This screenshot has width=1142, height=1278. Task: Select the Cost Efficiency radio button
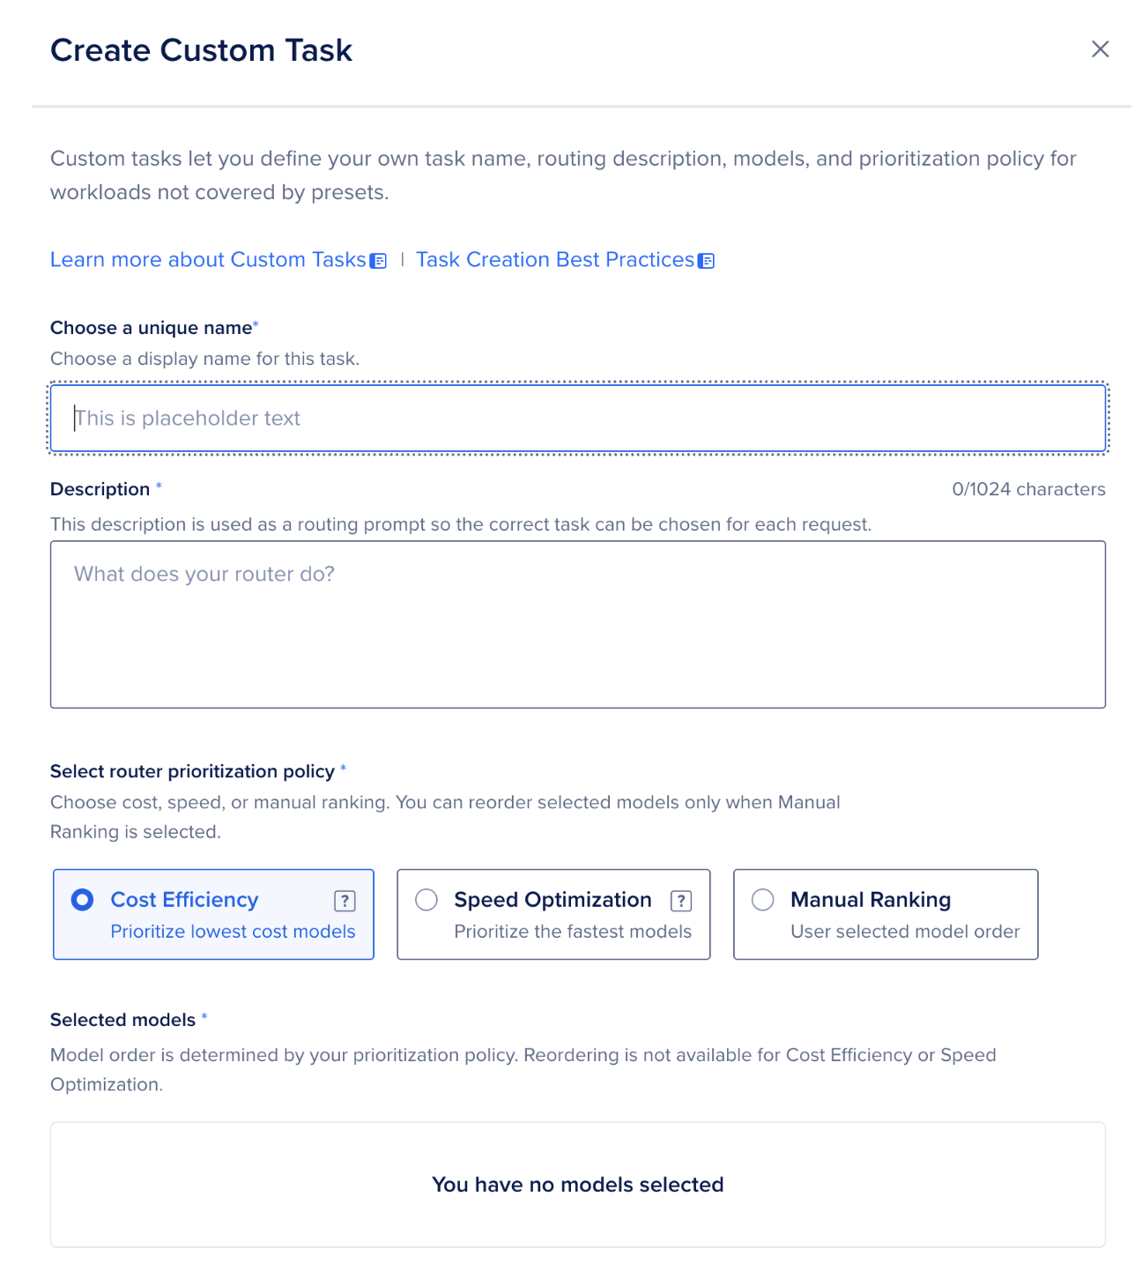pyautogui.click(x=83, y=900)
